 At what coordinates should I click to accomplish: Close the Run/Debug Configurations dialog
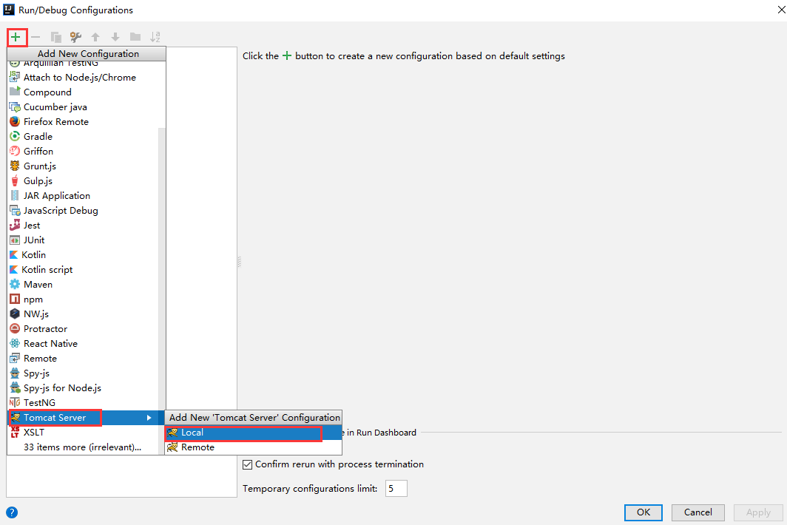pos(782,10)
